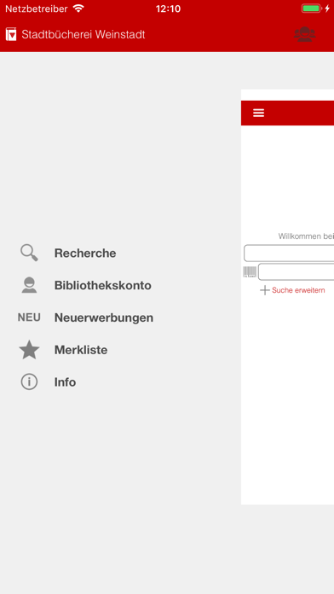
Task: Tap the Bibliothekskonto person icon
Action: [x=29, y=285]
